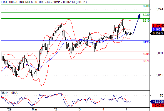Click the red 46.0219 RSI average tag
Image resolution: width=164 pixels, height=111 pixels.
(x=158, y=105)
